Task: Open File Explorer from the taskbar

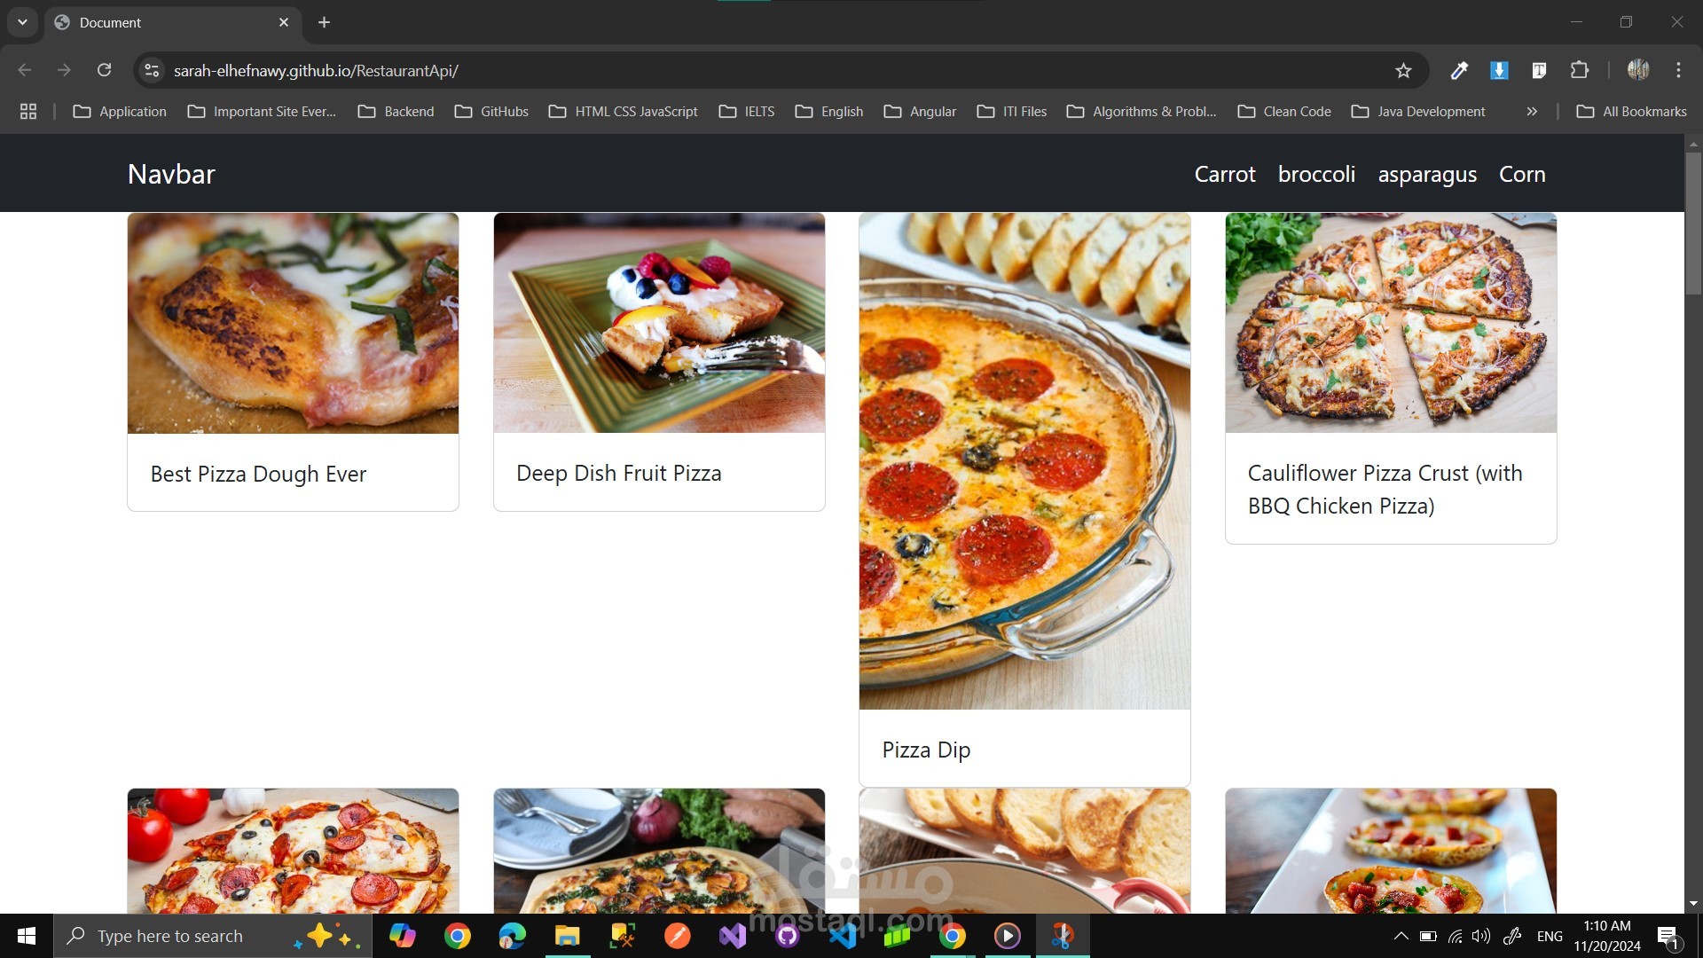Action: pyautogui.click(x=567, y=936)
